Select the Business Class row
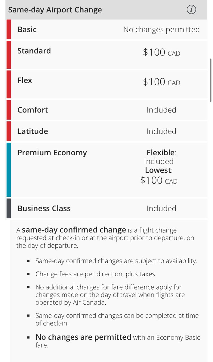This screenshot has width=213, height=362. coord(106,208)
